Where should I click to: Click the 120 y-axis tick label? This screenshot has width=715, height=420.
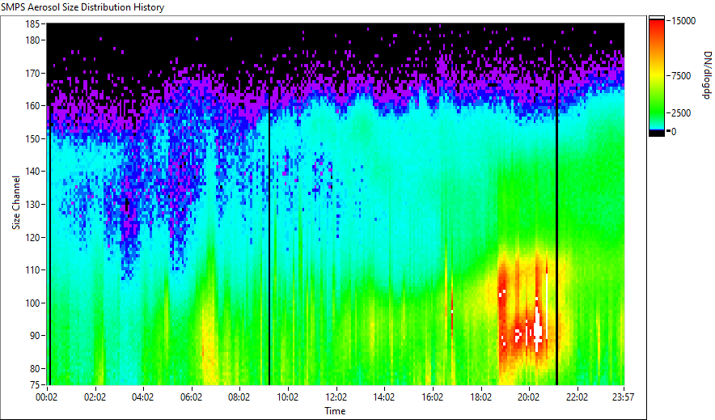pyautogui.click(x=32, y=237)
